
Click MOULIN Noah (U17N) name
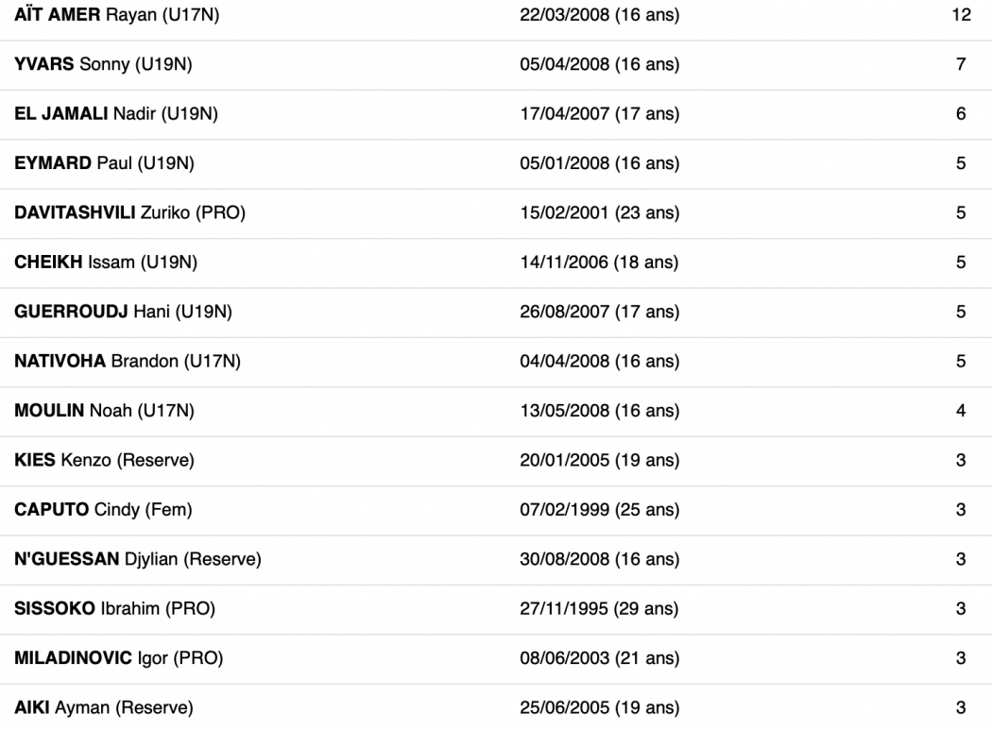pos(104,411)
